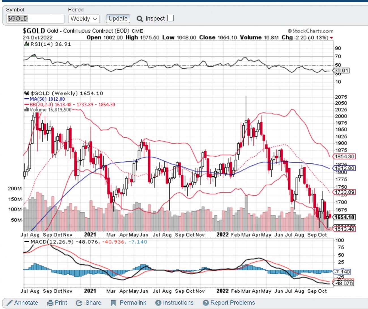Click the red down-triangle next to Chg
Screen dimensions: 368x309
coord(331,38)
